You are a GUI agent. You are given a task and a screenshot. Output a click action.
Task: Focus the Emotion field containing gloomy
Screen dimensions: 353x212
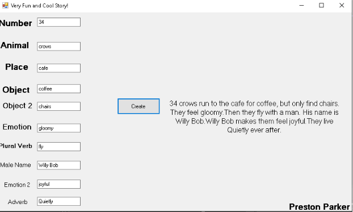[x=59, y=128]
